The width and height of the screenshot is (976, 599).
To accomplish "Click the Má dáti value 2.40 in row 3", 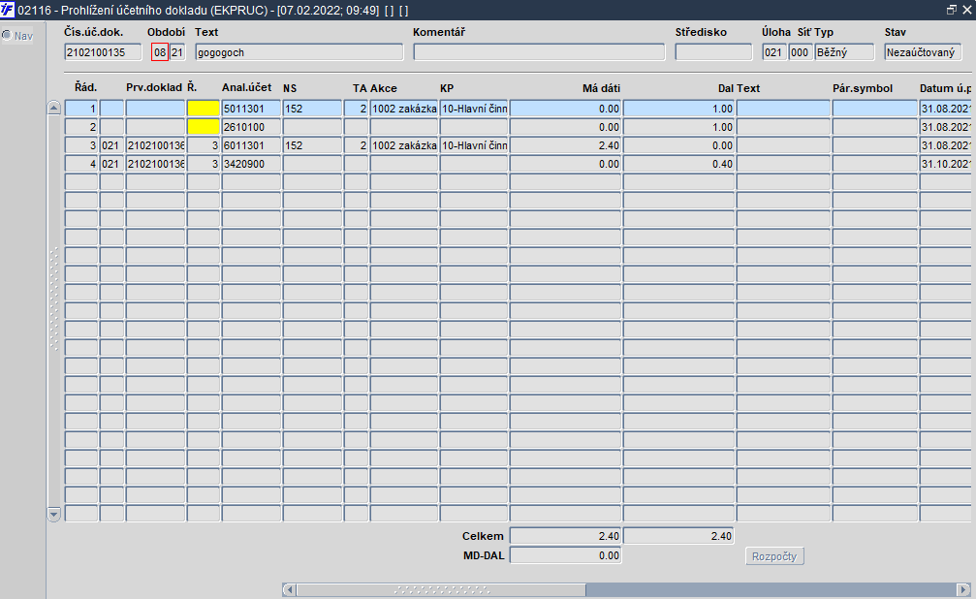I will click(x=565, y=145).
